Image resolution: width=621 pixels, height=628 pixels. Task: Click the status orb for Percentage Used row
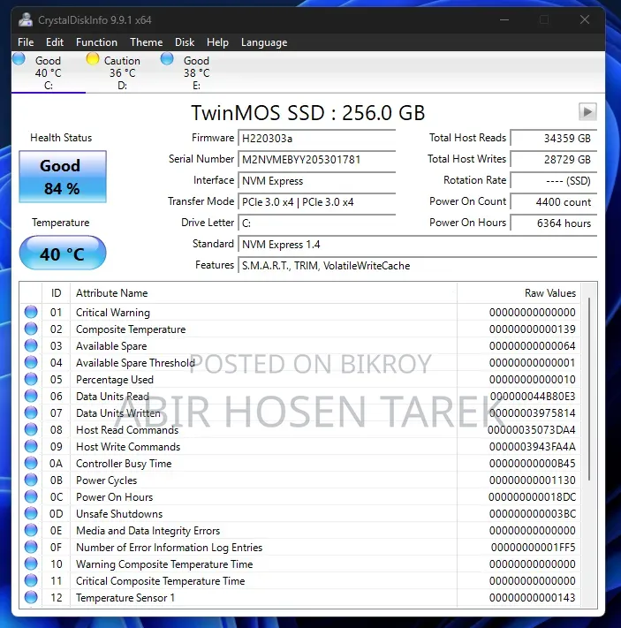tap(31, 379)
